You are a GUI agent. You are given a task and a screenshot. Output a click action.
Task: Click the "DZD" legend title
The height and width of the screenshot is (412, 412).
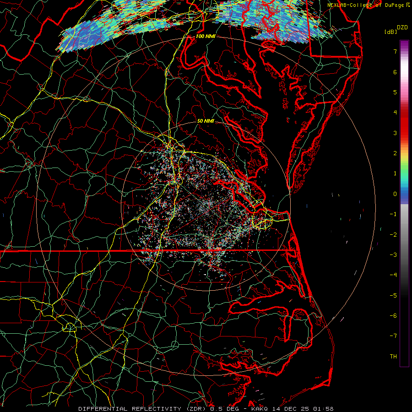[x=402, y=27]
